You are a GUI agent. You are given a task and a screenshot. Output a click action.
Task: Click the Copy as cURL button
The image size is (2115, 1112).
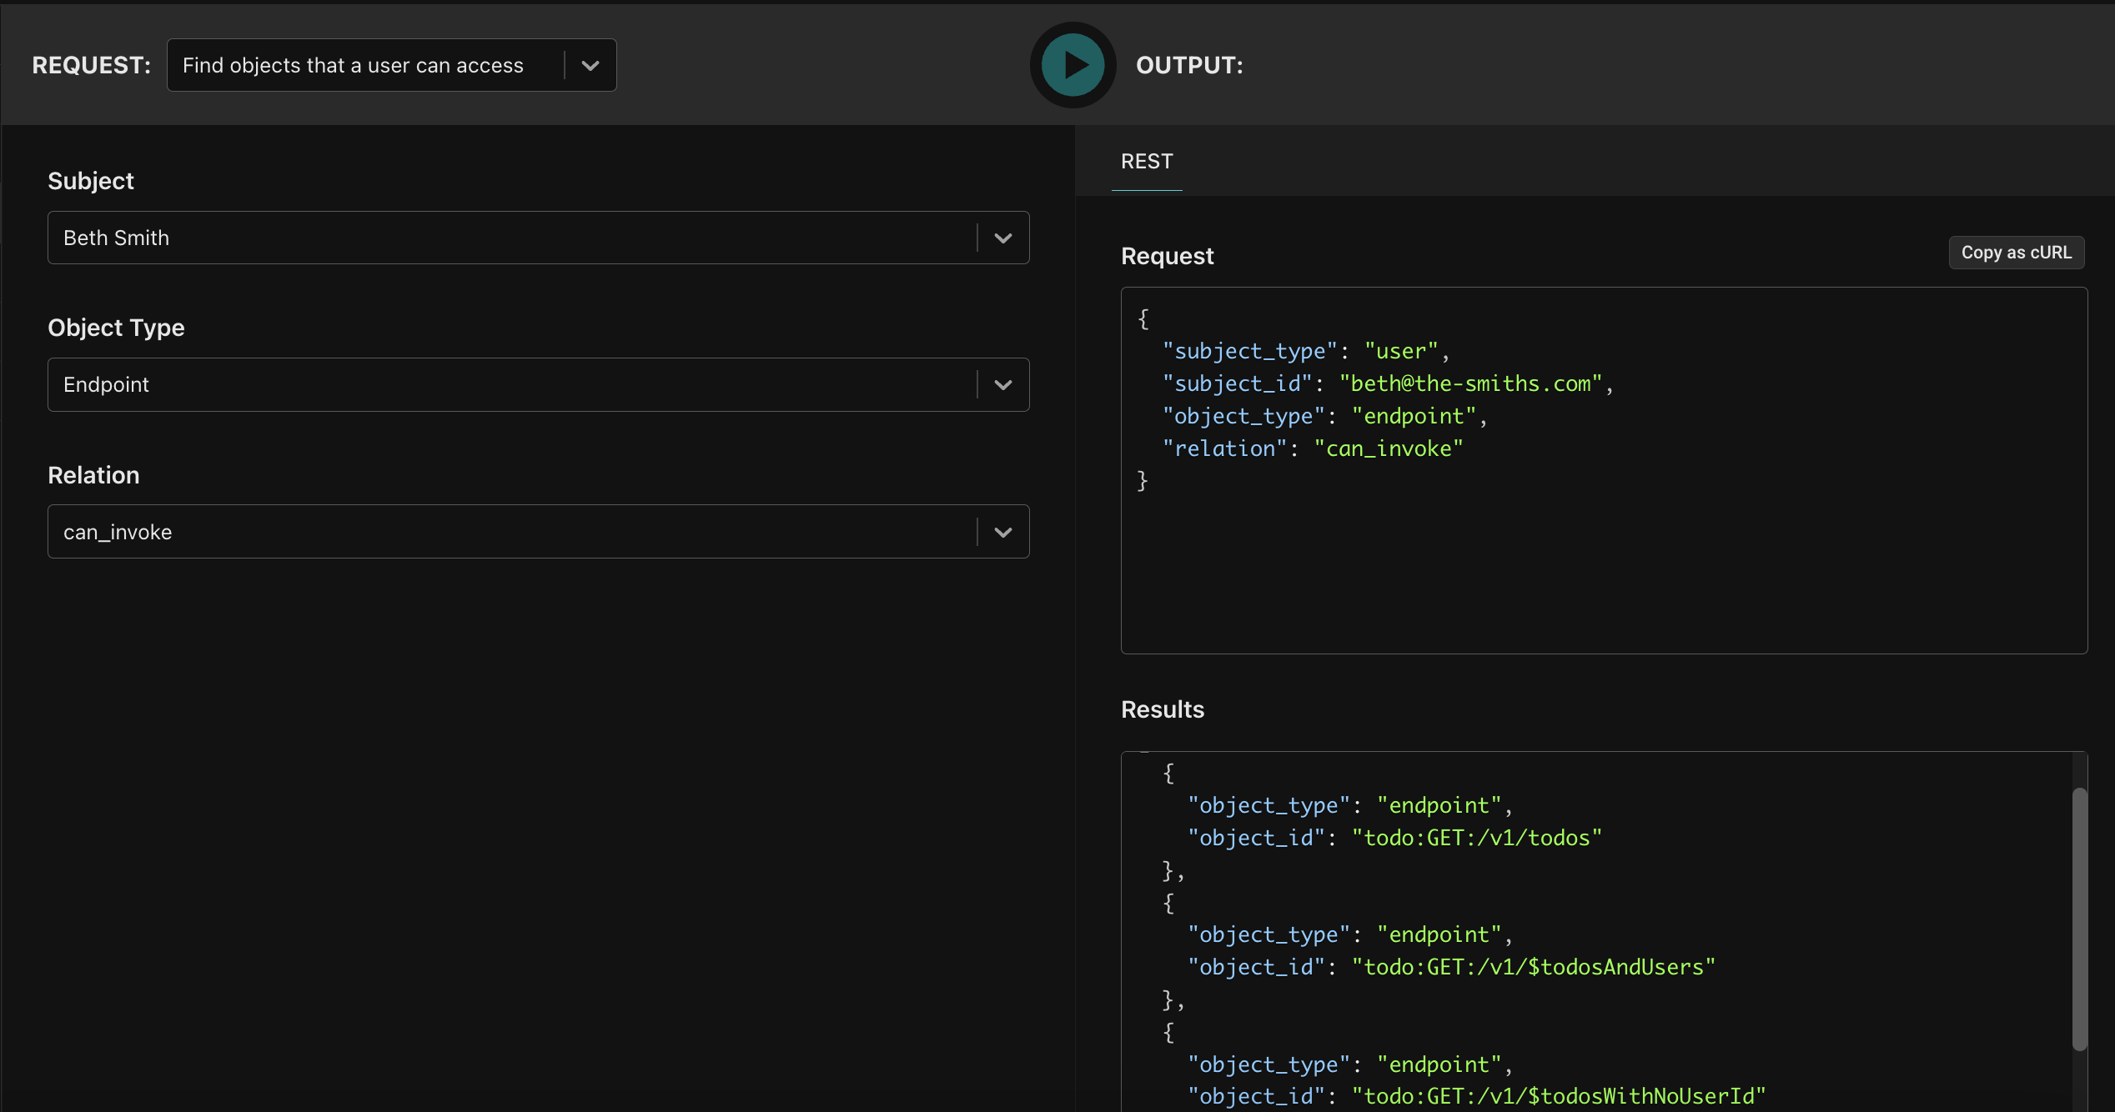[2016, 253]
